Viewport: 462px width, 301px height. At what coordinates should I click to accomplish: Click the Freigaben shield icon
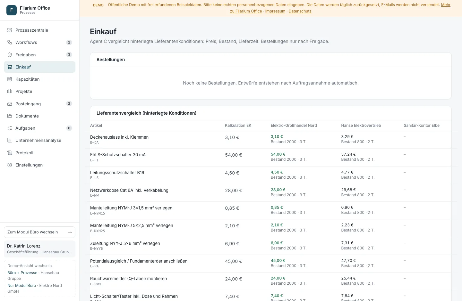pos(10,55)
